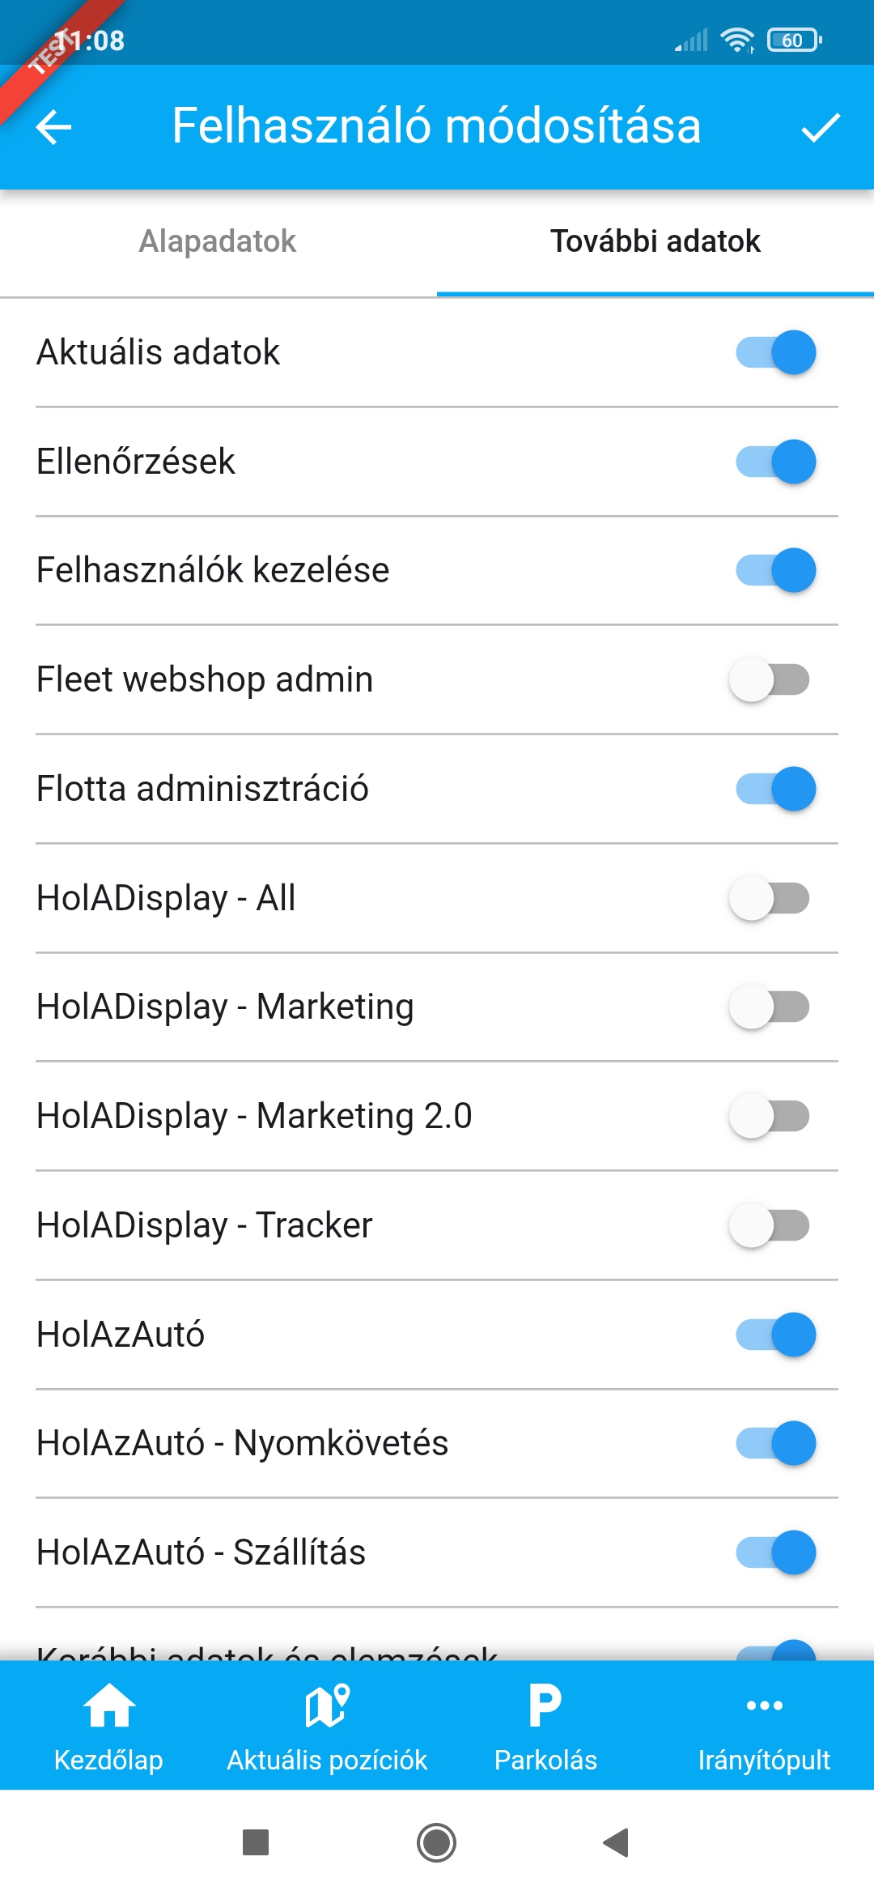Viewport: 874px width, 1895px height.
Task: Enable the HolADisplay - Tracker switch
Action: tap(770, 1225)
